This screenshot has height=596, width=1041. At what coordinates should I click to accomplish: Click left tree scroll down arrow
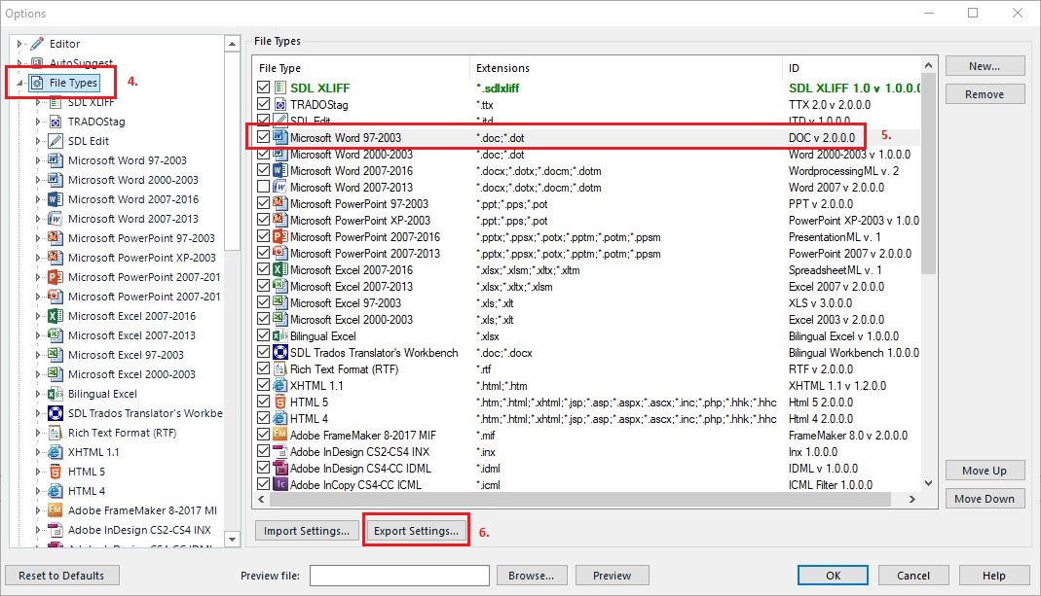click(233, 540)
